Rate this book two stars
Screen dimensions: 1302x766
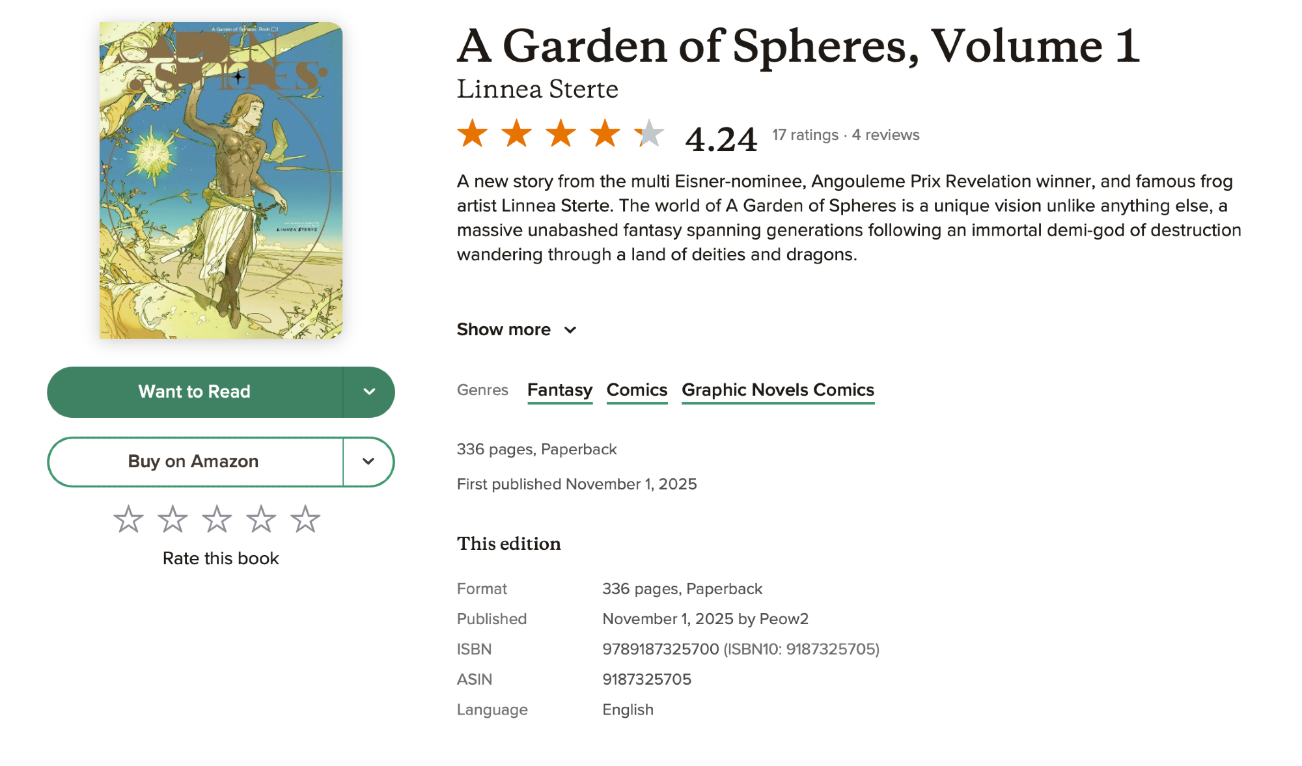tap(173, 519)
